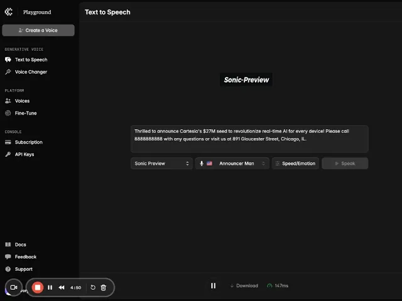Stop the screen recording
Screen dimensions: 402x301
(x=38, y=287)
